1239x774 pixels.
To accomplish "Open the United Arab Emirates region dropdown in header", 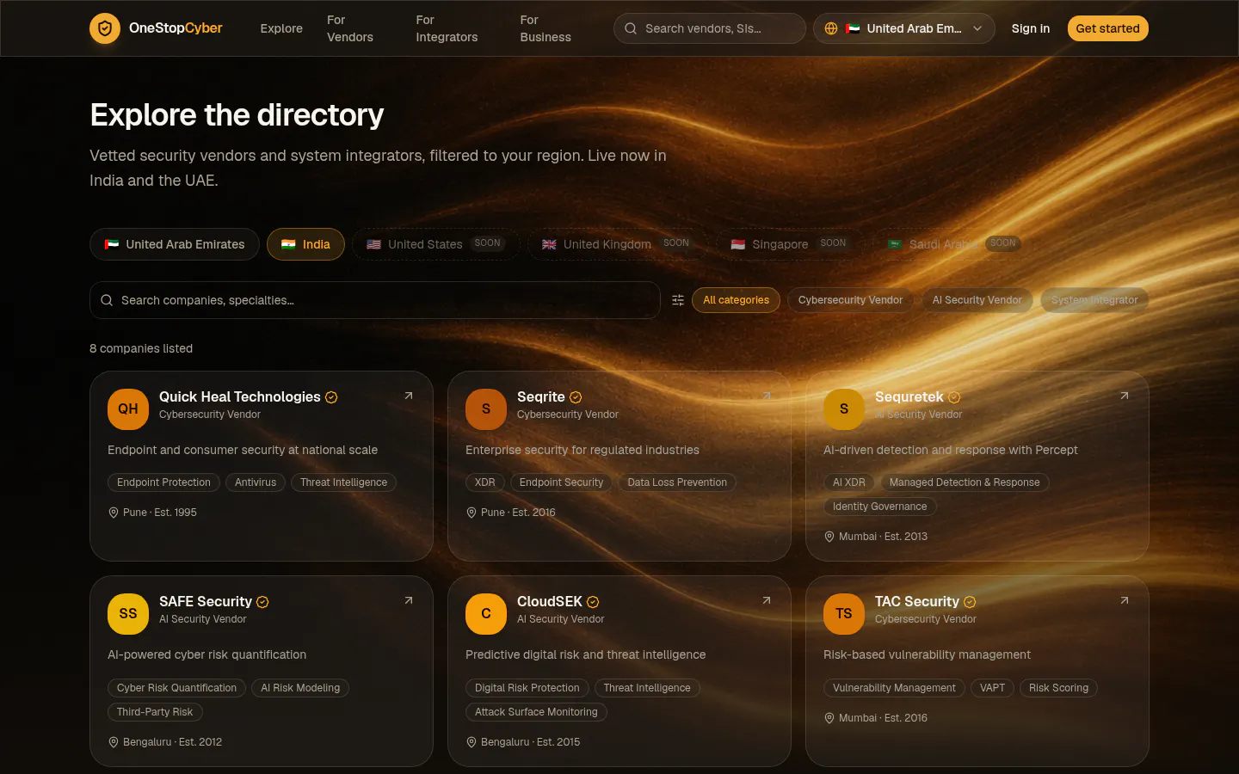I will pyautogui.click(x=903, y=28).
